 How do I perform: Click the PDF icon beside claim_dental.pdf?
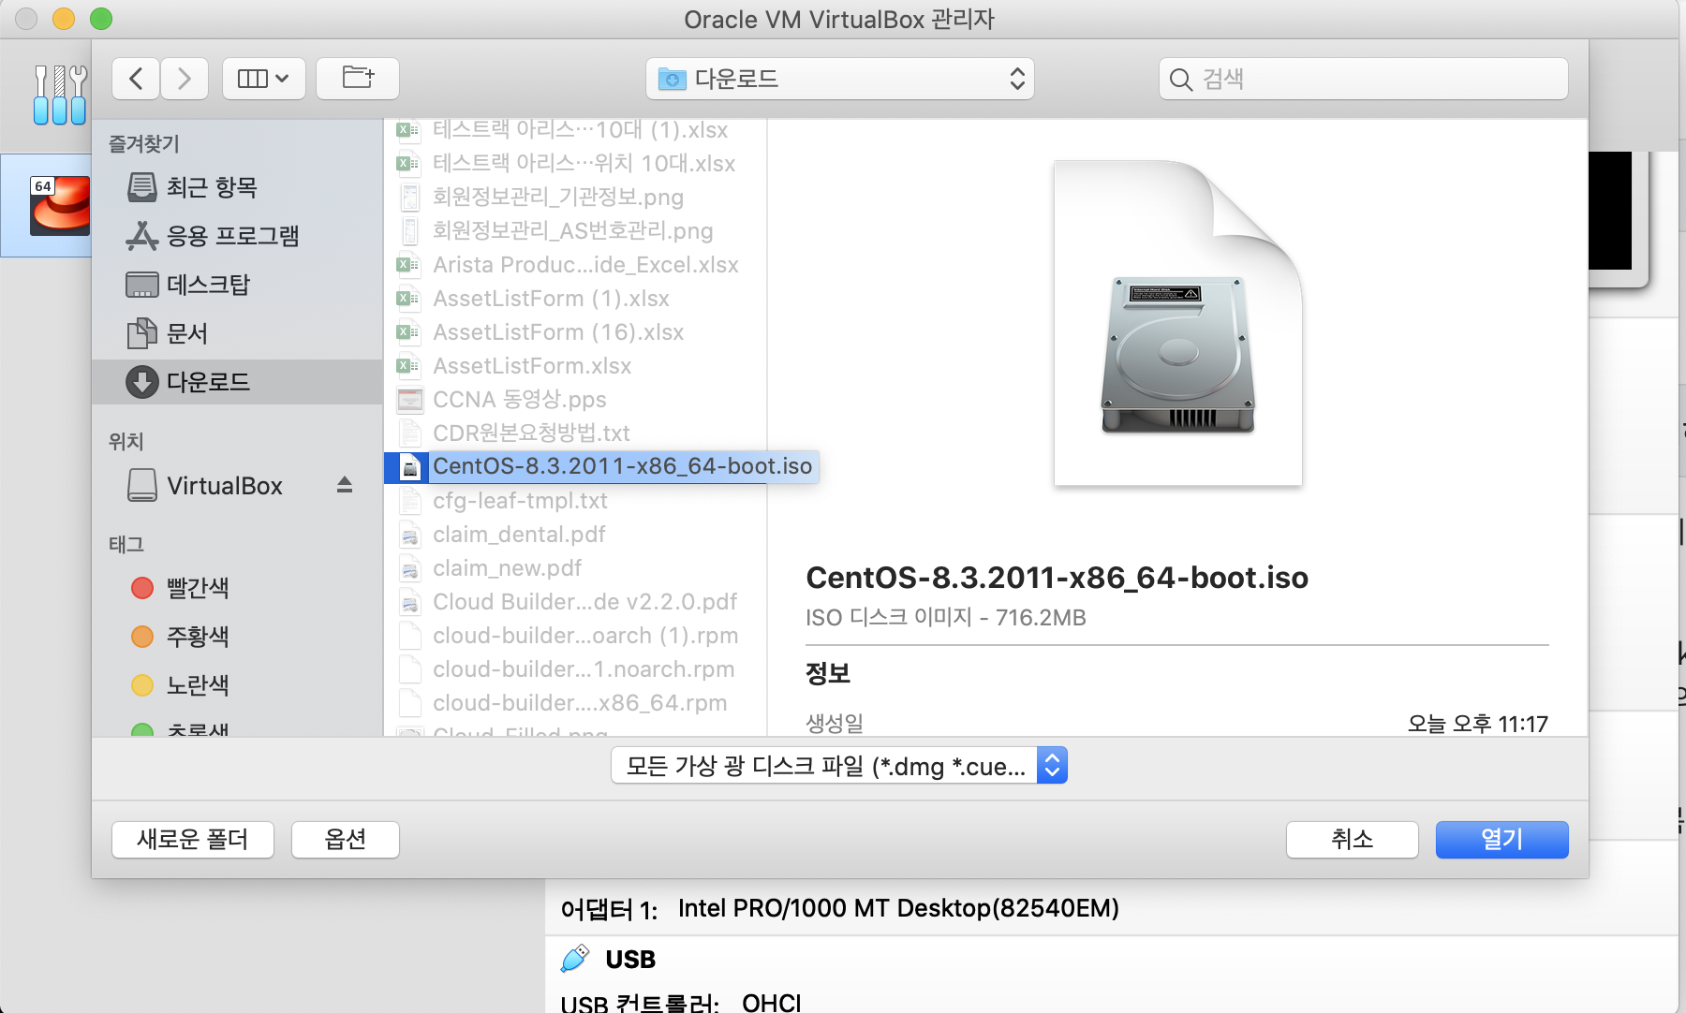pyautogui.click(x=409, y=535)
